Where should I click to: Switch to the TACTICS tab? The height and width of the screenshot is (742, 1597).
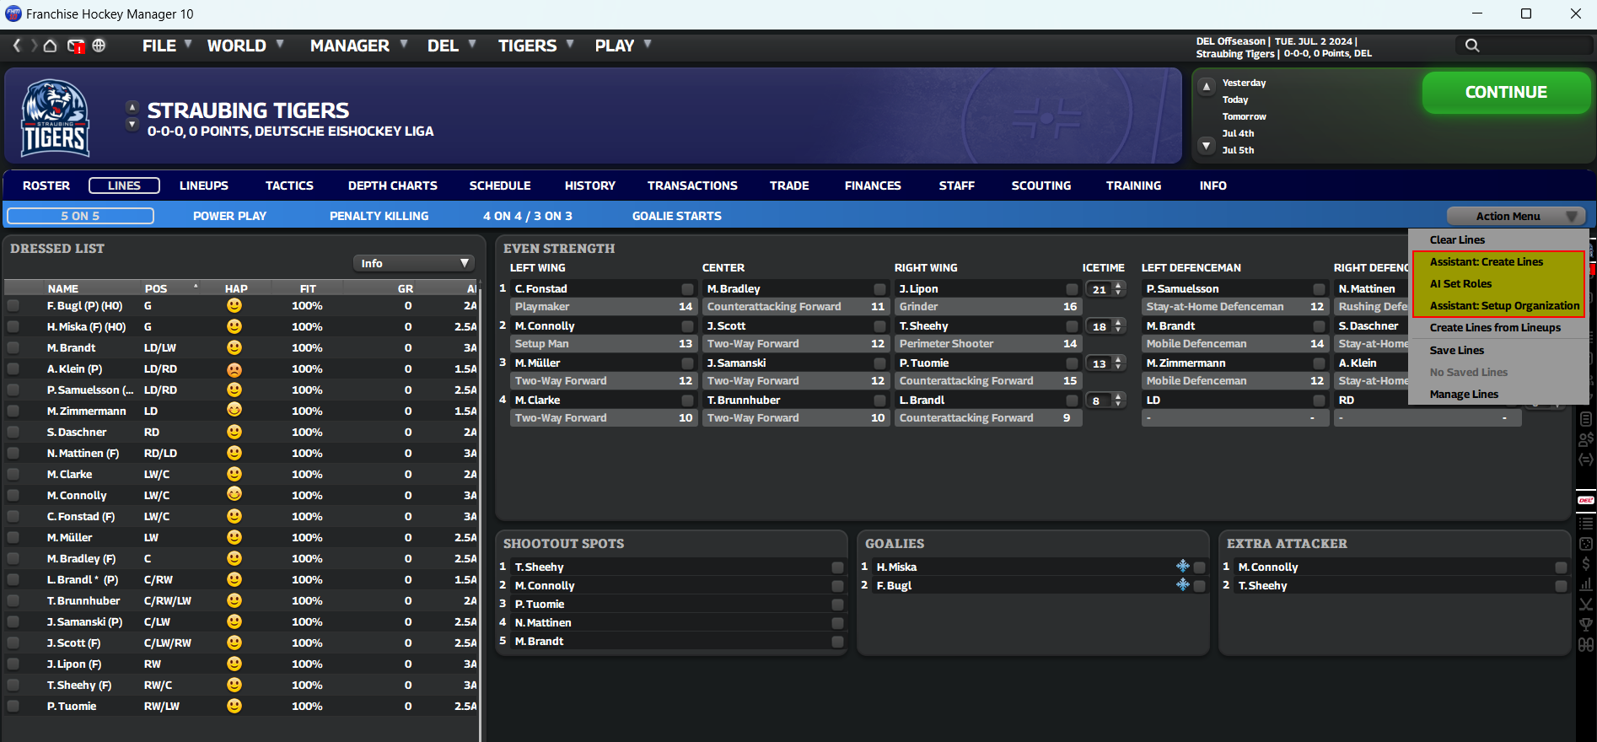click(x=289, y=185)
